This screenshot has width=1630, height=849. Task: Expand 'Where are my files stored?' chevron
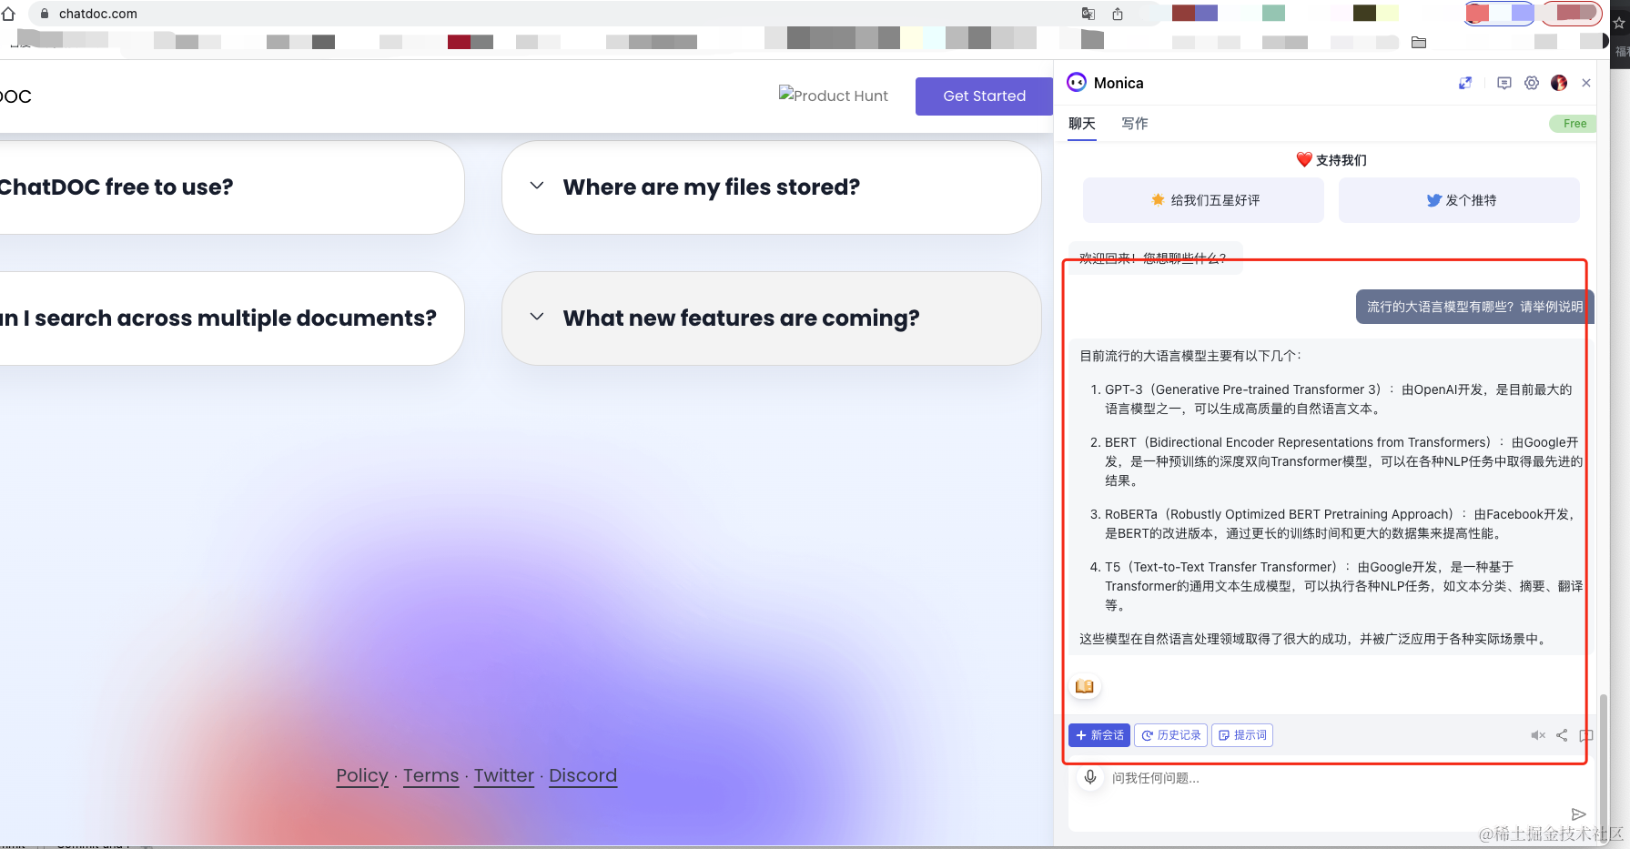click(537, 186)
